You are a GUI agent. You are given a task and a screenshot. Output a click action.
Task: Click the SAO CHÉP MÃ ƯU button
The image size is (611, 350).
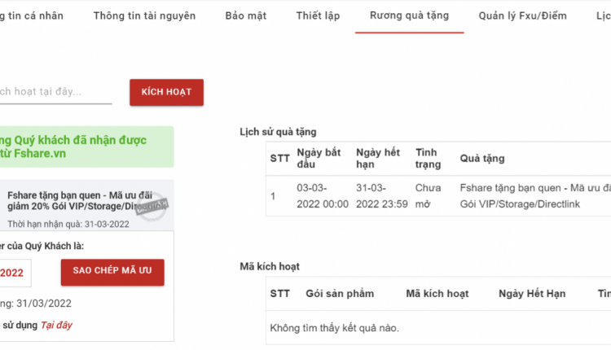112,272
